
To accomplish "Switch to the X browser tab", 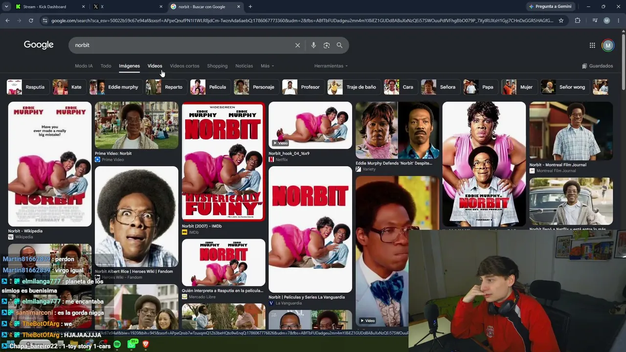I will (x=128, y=7).
